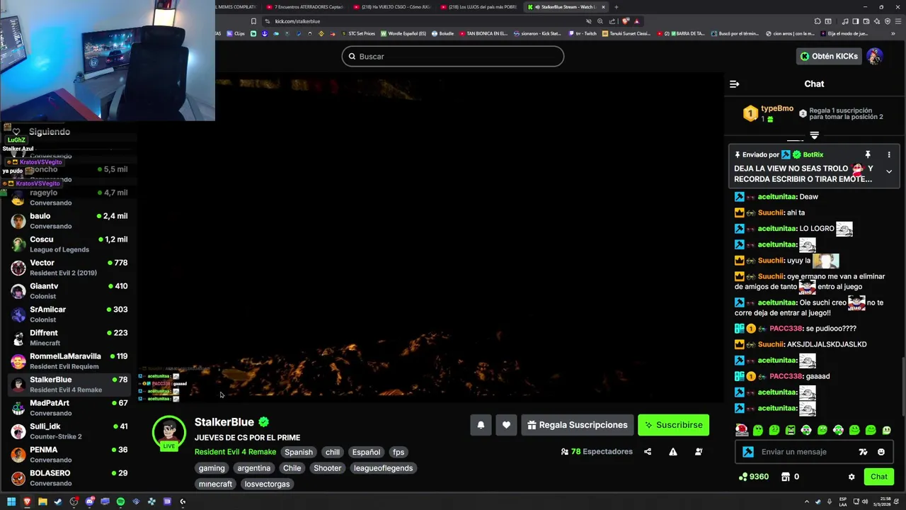The image size is (906, 510).
Task: Click the user icon right of report
Action: click(x=699, y=452)
